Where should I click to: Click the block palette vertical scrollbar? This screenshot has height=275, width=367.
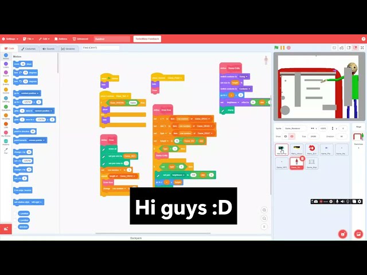pos(58,63)
